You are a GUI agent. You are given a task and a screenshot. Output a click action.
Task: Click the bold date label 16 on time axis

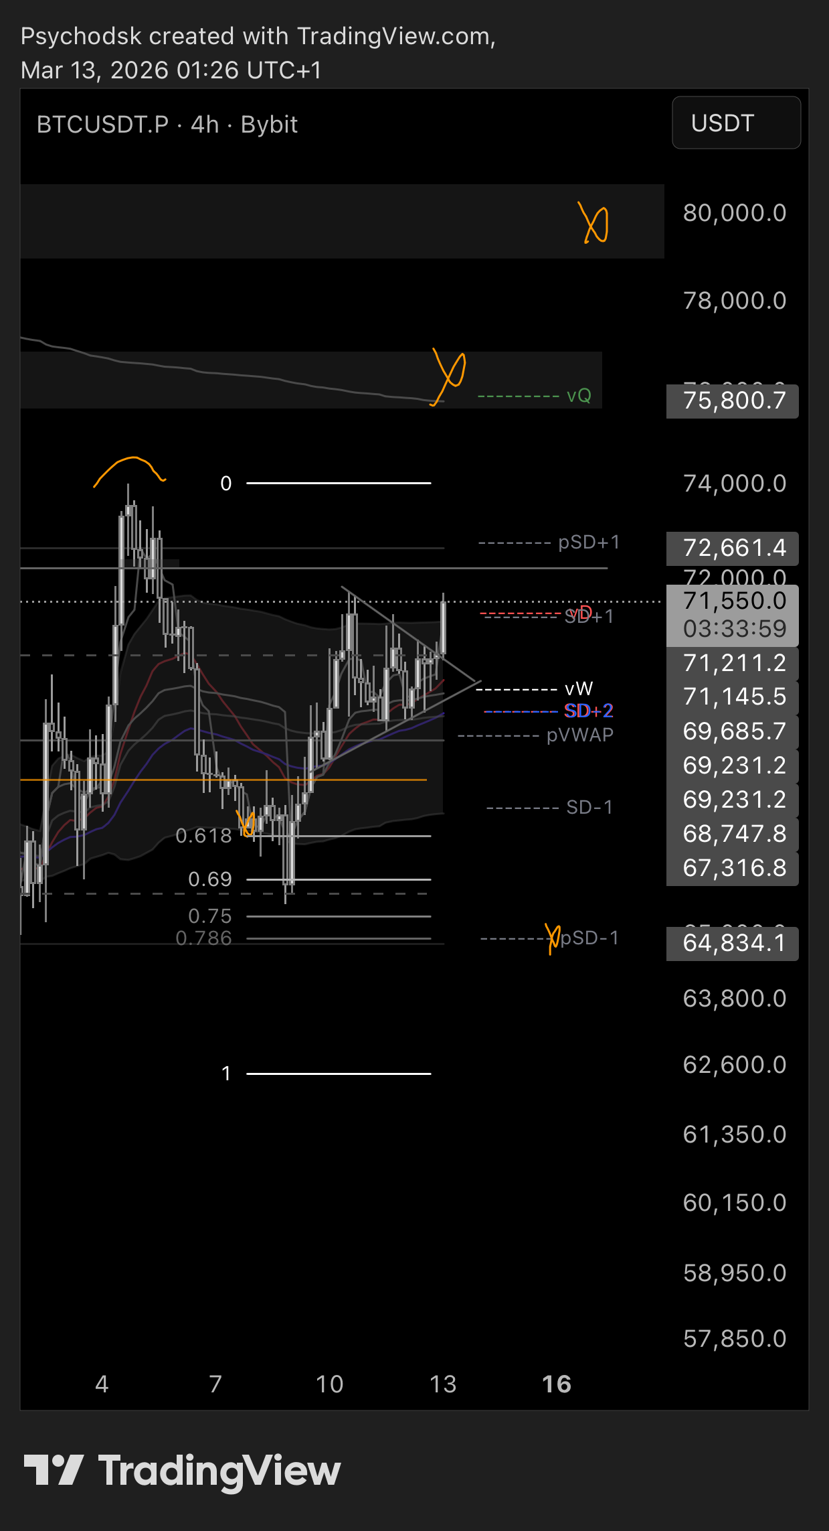(x=557, y=1384)
